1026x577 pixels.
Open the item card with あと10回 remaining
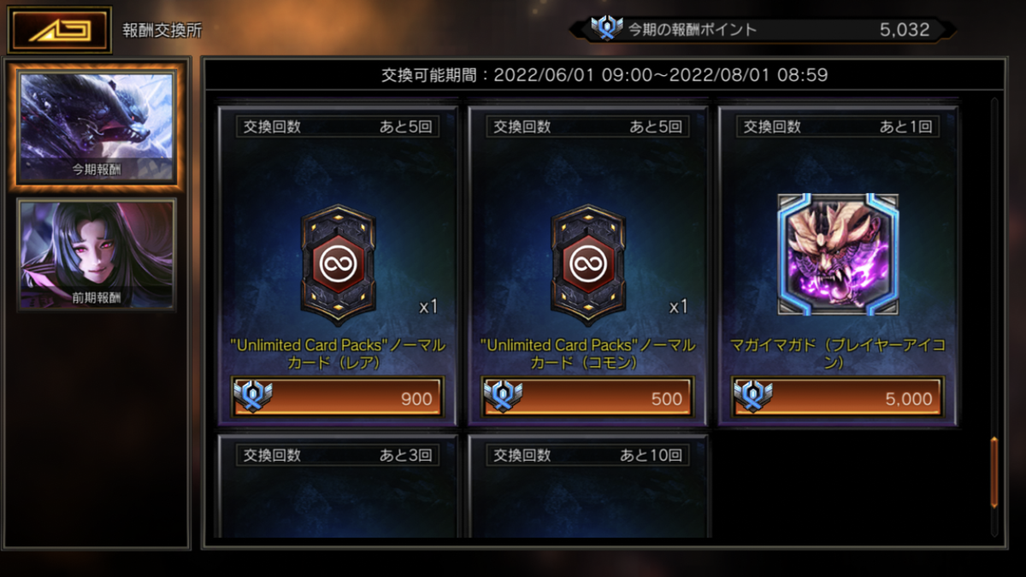588,486
